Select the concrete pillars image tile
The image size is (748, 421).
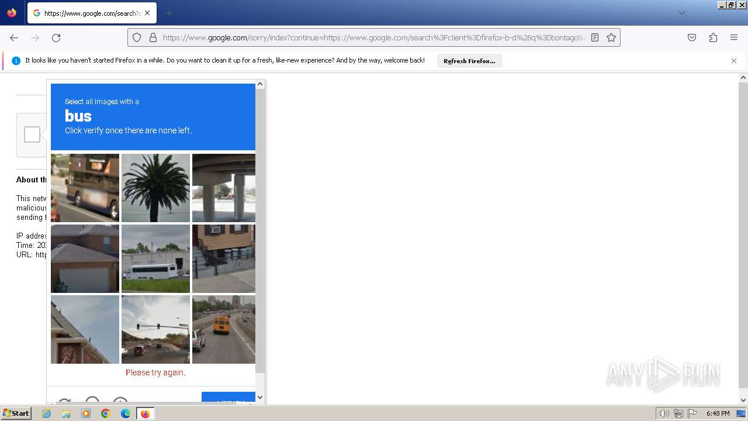[224, 188]
